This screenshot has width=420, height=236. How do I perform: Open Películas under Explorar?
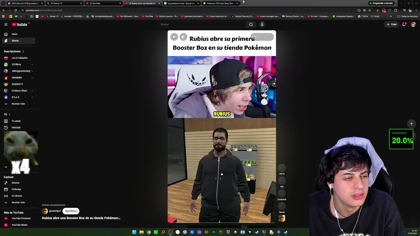pyautogui.click(x=18, y=189)
